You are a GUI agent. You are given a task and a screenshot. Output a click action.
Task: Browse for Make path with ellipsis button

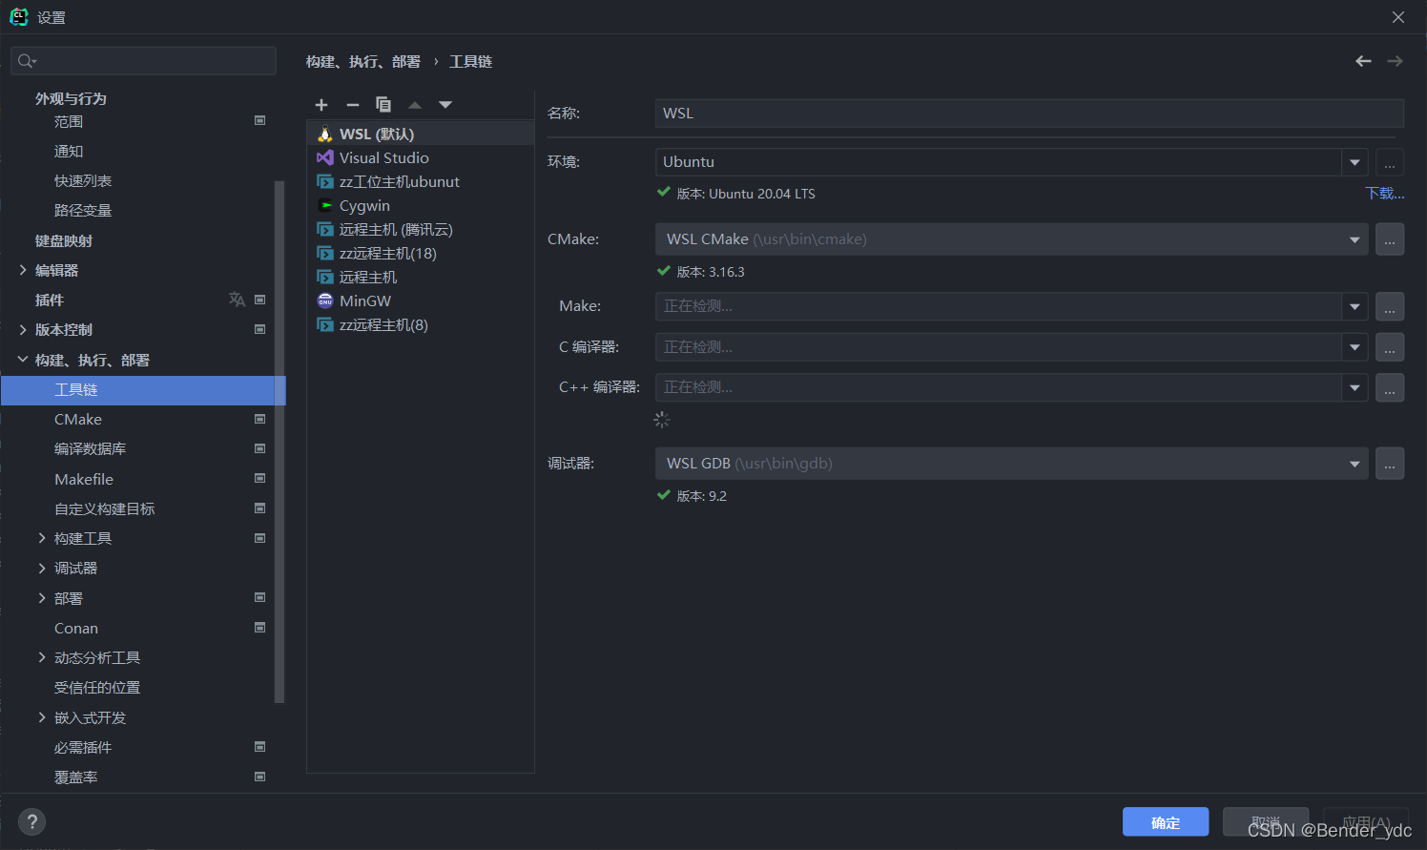pos(1390,307)
